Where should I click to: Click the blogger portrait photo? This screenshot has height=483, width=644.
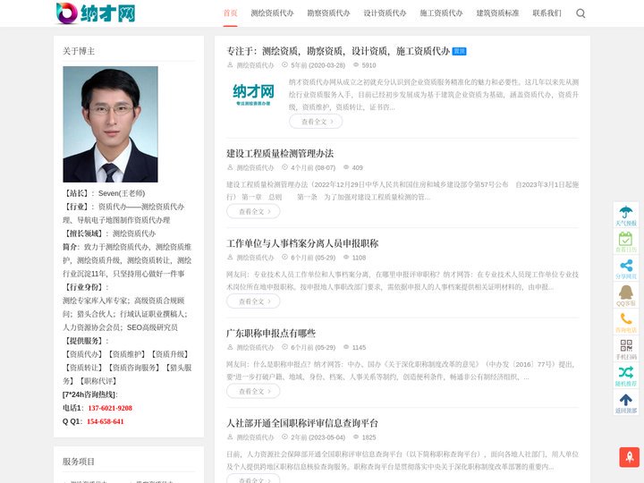[x=110, y=124]
